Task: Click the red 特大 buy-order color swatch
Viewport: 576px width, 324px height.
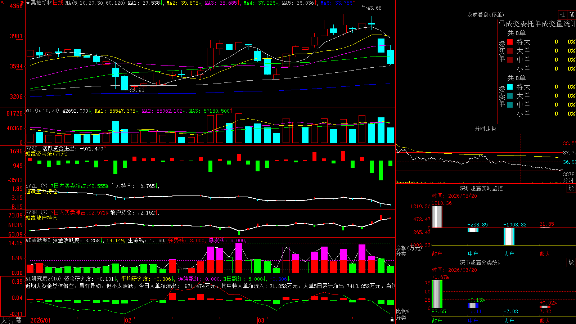Action: [510, 42]
